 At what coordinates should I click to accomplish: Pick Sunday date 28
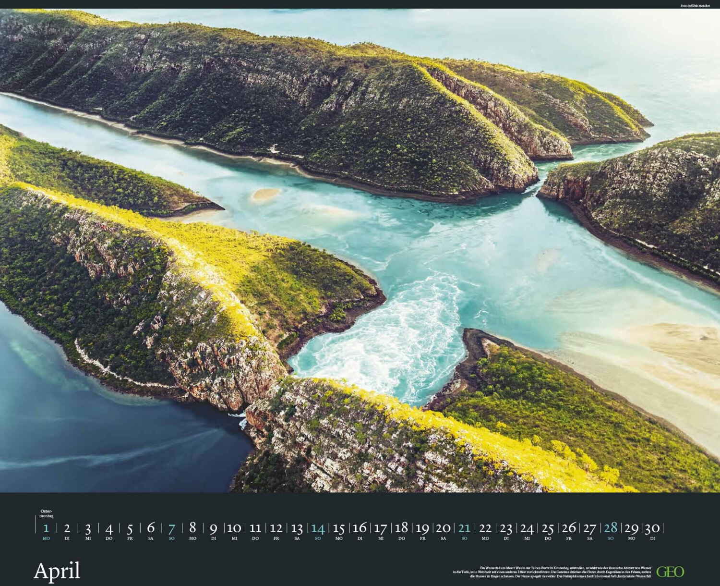click(x=611, y=528)
